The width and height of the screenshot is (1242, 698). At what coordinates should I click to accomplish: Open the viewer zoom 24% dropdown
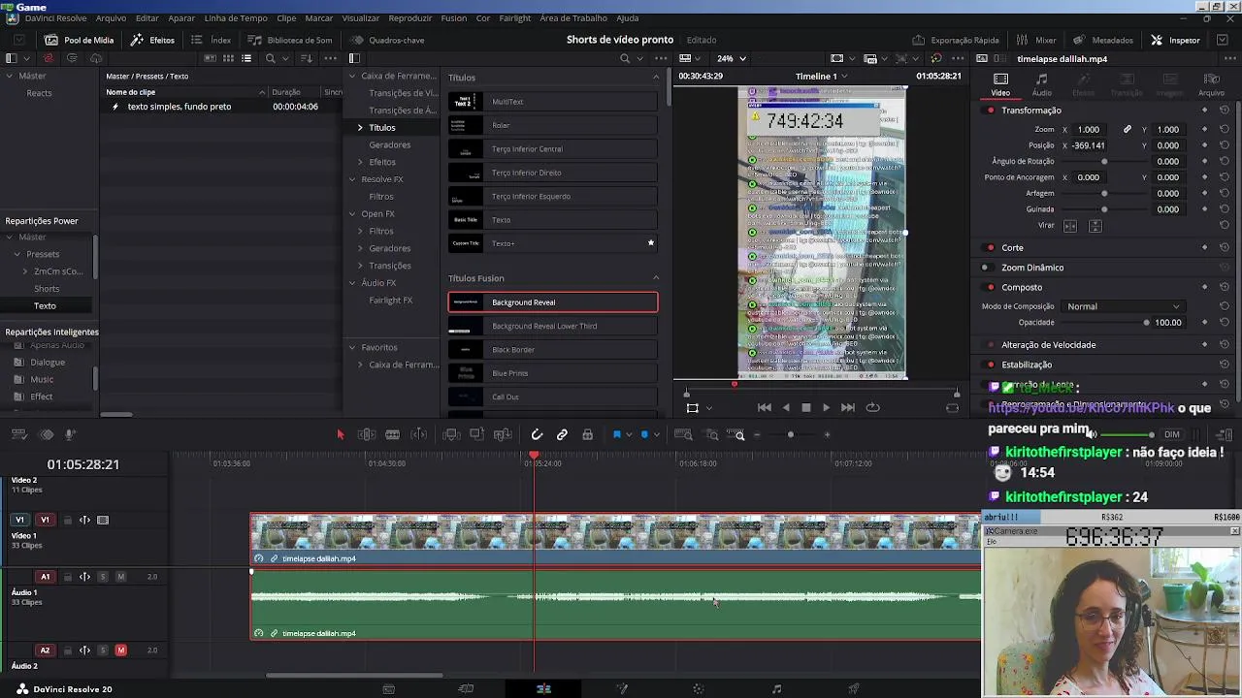[732, 58]
